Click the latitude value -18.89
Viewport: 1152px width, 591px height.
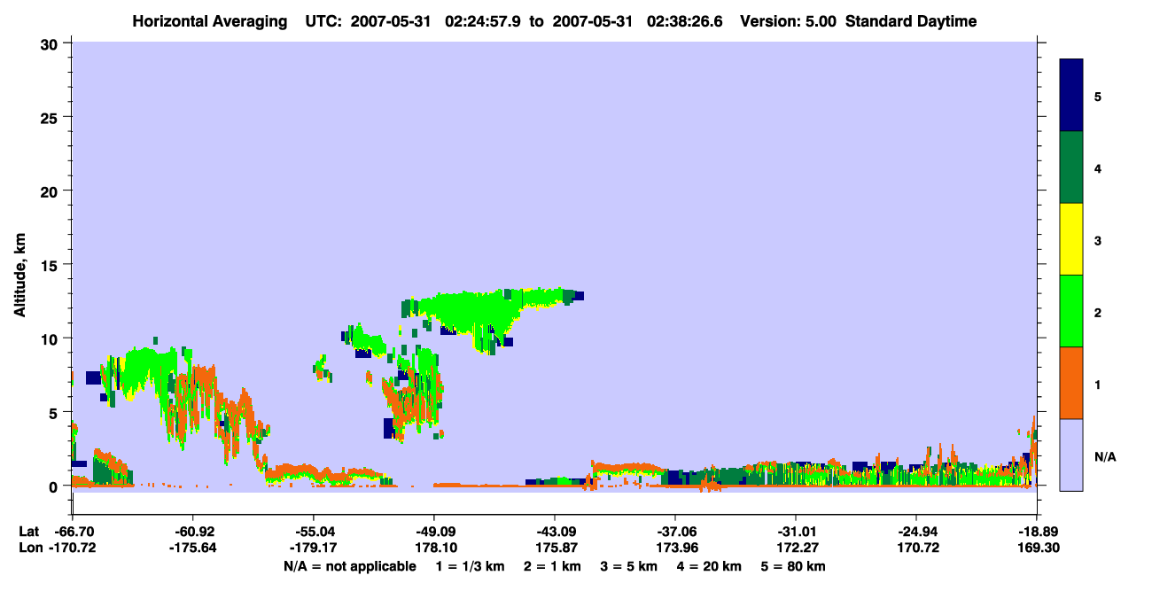[1036, 531]
